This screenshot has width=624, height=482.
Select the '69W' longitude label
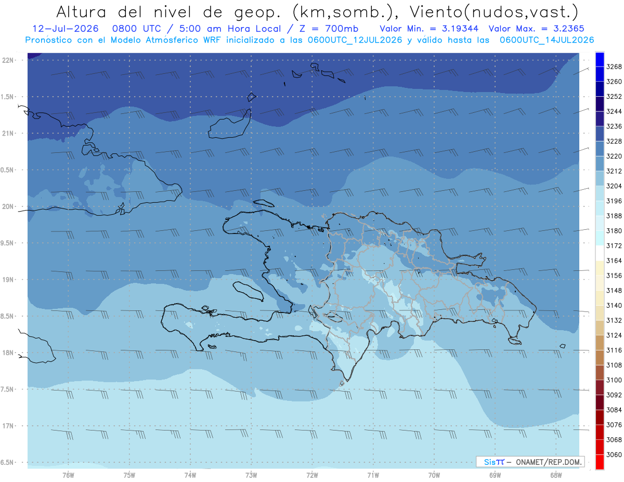[495, 475]
